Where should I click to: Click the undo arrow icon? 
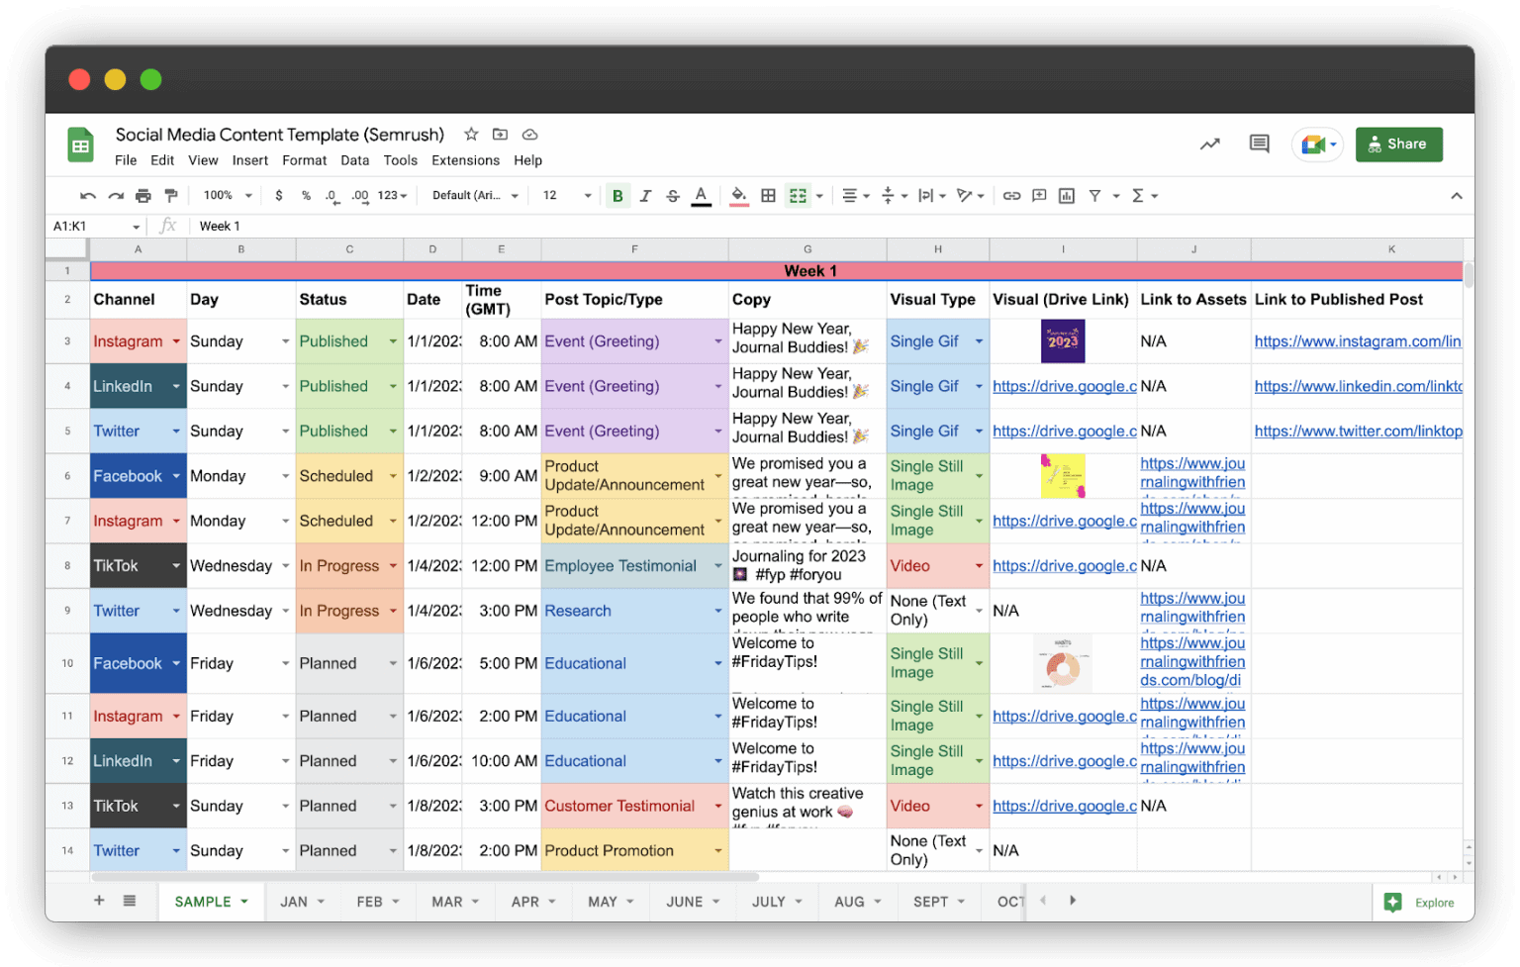click(88, 196)
